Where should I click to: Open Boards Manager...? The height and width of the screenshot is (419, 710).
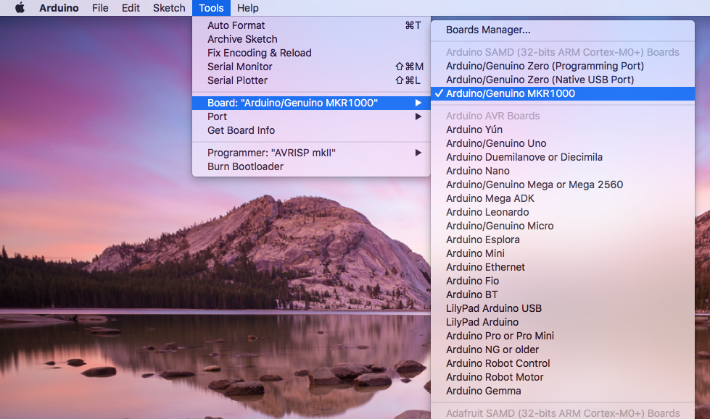tap(488, 30)
